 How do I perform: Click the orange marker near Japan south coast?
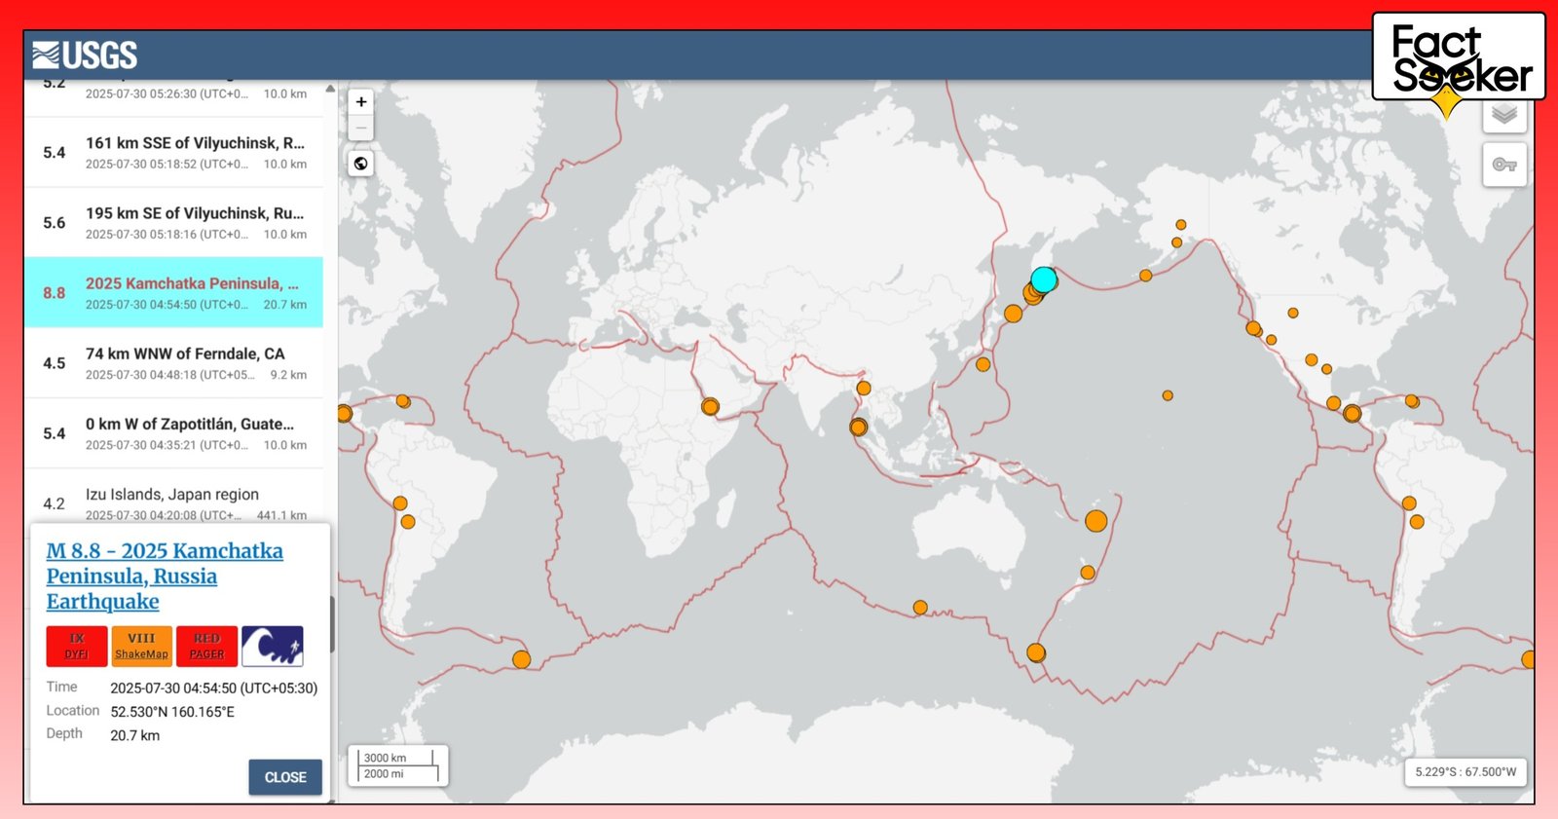983,364
